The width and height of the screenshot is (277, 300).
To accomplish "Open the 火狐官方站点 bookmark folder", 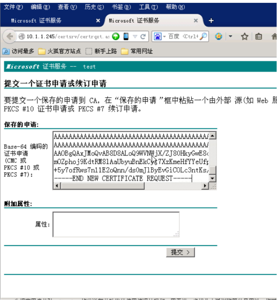I will click(60, 51).
